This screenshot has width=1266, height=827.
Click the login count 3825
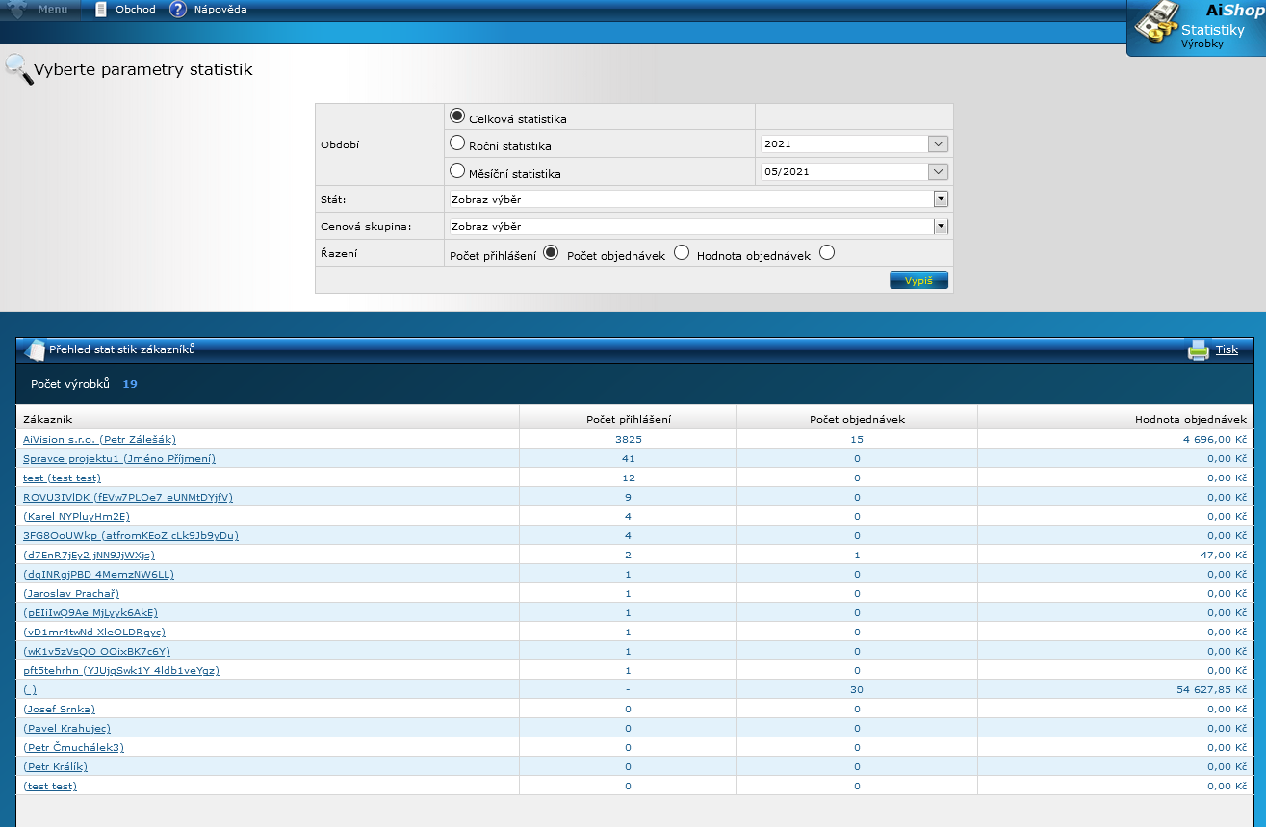click(x=629, y=439)
